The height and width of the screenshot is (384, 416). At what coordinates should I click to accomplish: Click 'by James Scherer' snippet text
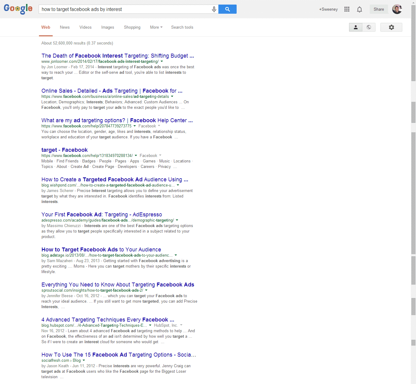coord(58,191)
